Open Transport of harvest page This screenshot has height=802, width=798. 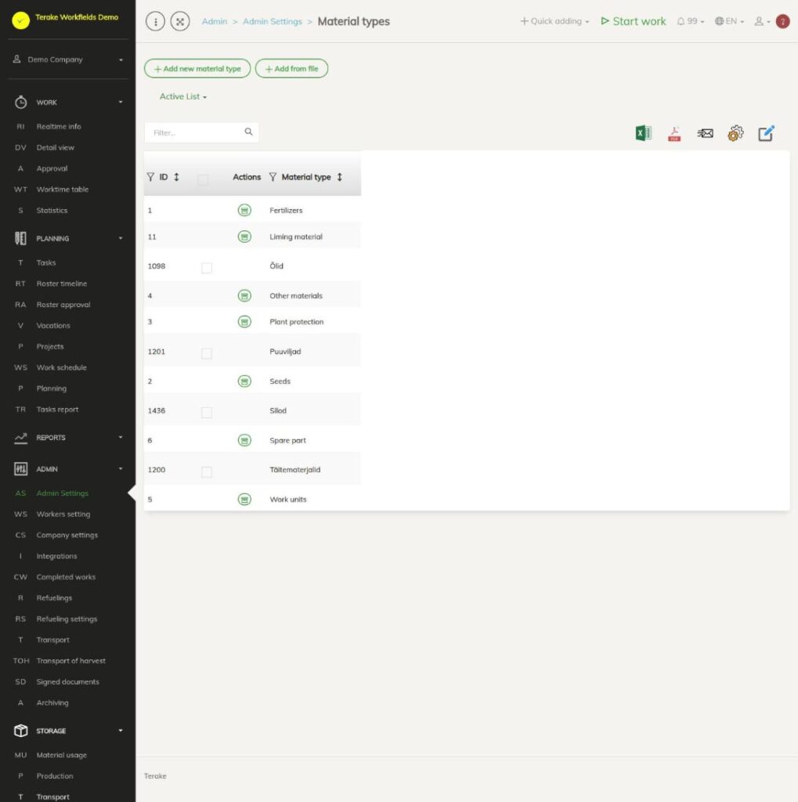coord(70,661)
